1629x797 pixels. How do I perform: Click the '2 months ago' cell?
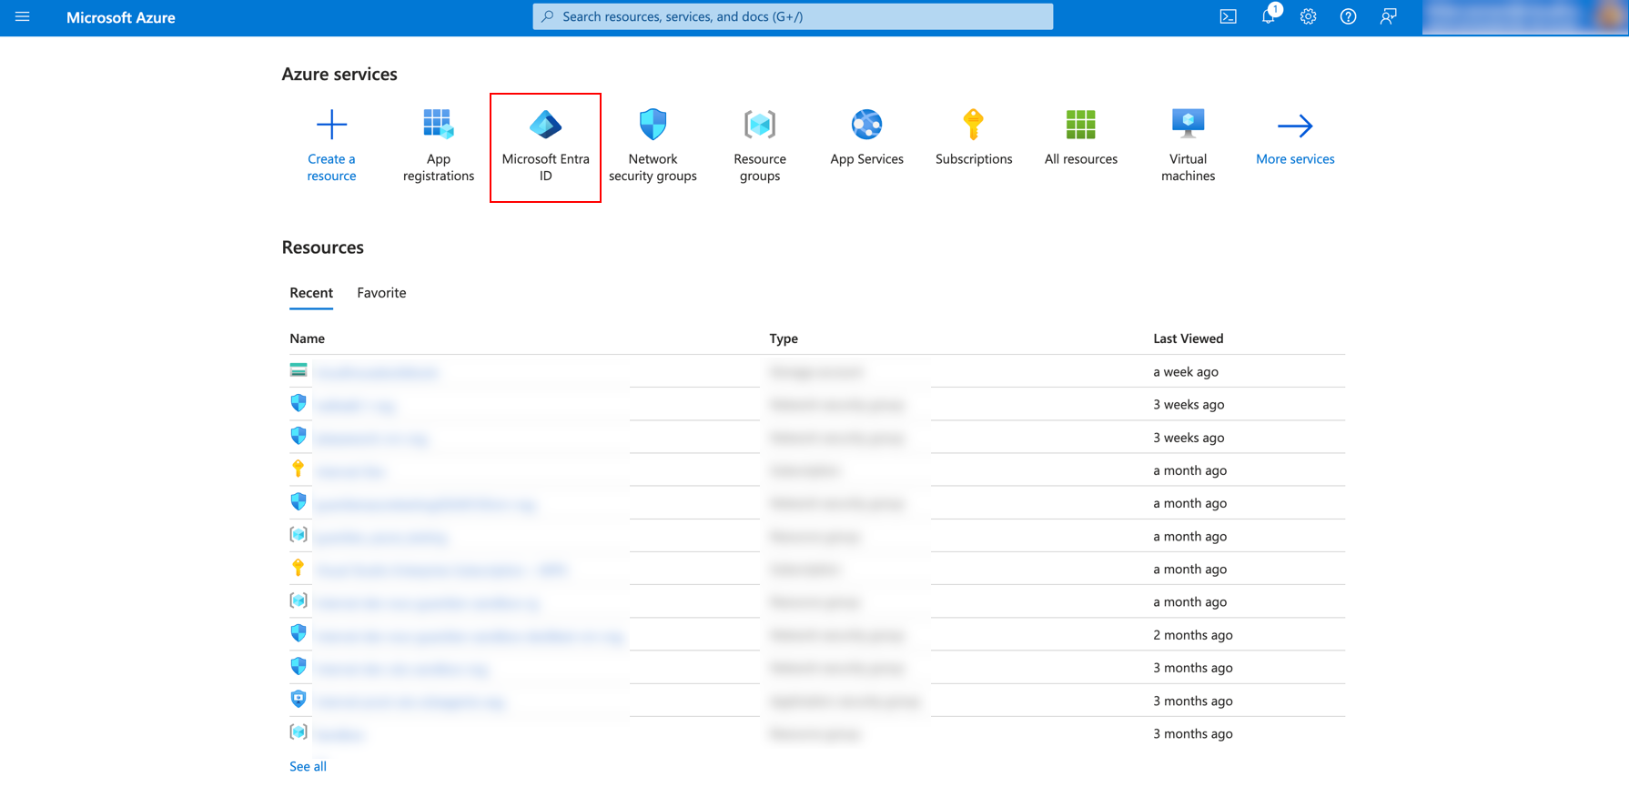point(1192,634)
